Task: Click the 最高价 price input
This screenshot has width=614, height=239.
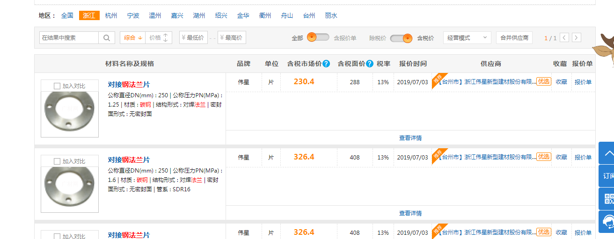Action: 232,38
